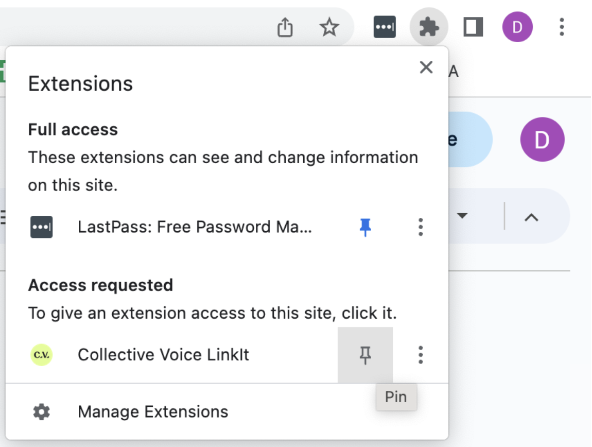Viewport: 592px width, 447px height.
Task: Click the gear icon beside Manage Extensions
Action: [x=41, y=411]
